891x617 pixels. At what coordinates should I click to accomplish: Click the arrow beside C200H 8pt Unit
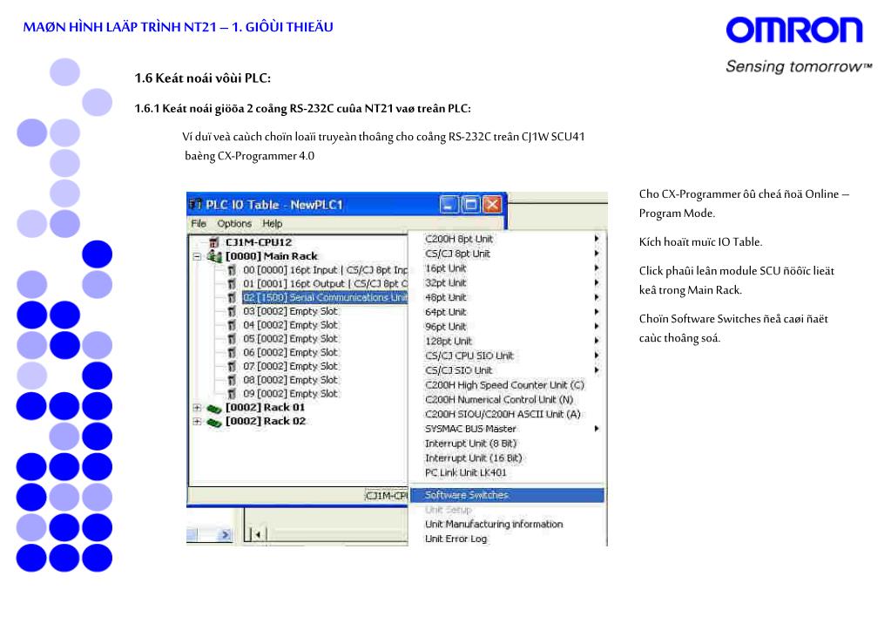596,239
